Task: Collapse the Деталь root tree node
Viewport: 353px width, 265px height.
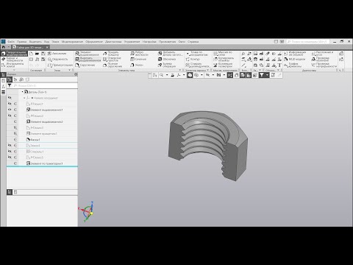Action: pyautogui.click(x=22, y=92)
